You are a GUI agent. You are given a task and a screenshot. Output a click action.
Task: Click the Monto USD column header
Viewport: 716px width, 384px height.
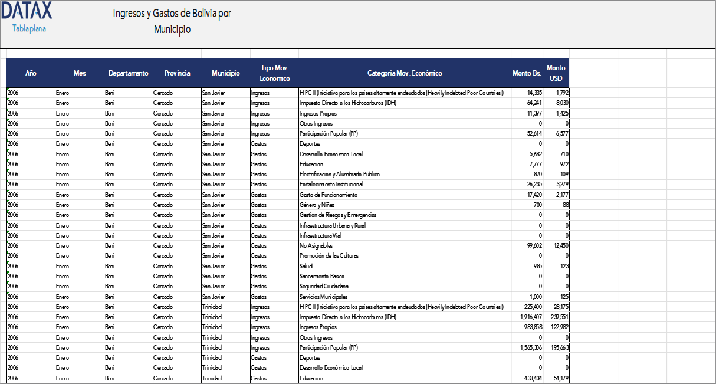click(x=555, y=73)
